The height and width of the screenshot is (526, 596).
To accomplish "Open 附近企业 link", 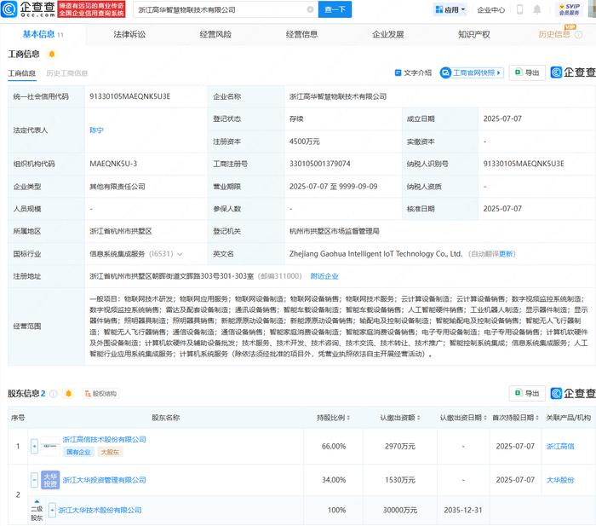I will coord(324,276).
